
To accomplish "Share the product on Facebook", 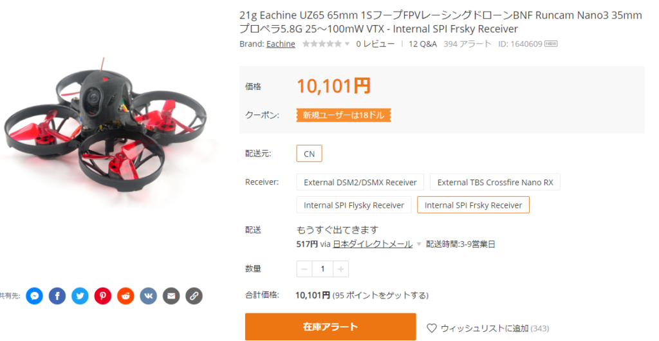I will point(57,296).
